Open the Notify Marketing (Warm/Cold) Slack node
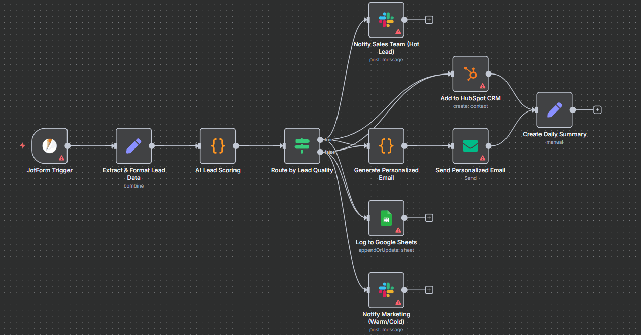641x335 pixels. (x=386, y=290)
